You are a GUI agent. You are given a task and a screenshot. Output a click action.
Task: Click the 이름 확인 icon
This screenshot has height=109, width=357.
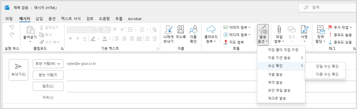[193, 29]
